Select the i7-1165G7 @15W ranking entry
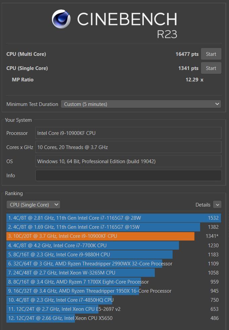The image size is (229, 330). click(x=113, y=227)
